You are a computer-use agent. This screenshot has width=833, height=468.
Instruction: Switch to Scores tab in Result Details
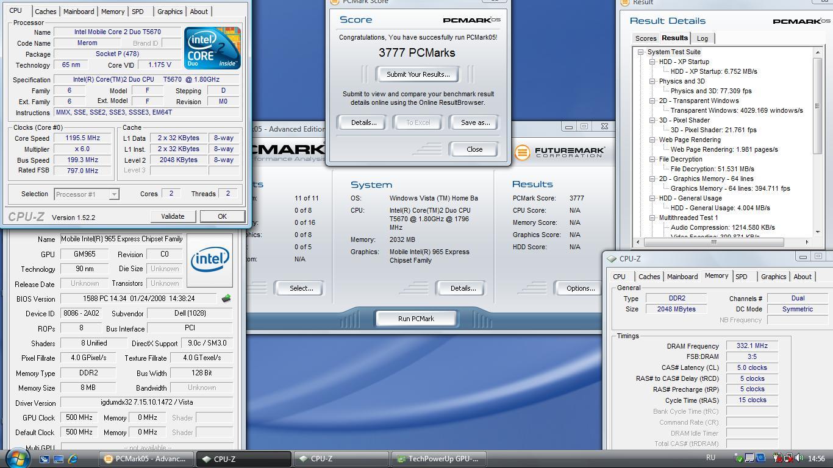point(646,38)
